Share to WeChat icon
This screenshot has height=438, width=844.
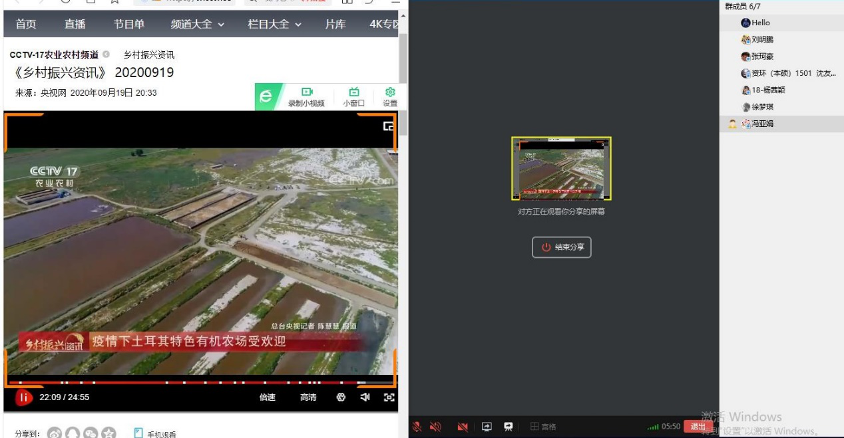89,433
